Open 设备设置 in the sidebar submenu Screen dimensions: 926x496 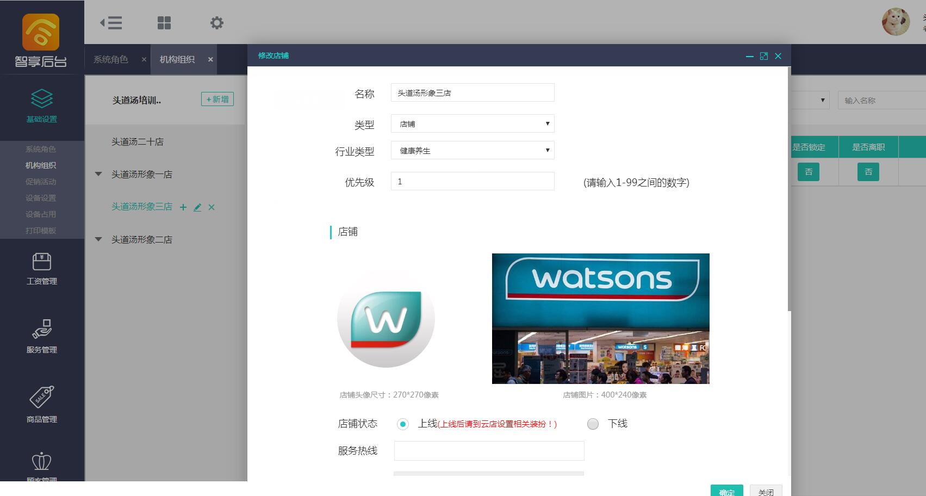pos(41,198)
